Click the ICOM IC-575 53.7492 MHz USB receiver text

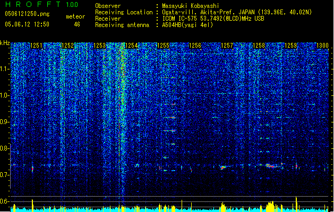213,19
